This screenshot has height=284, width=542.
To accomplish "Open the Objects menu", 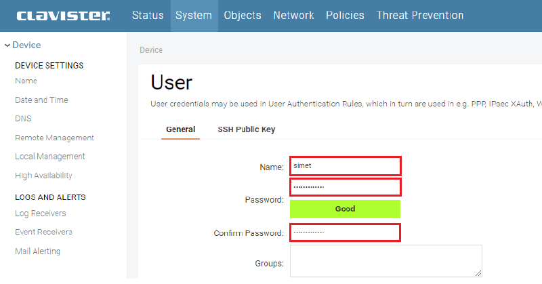I will tap(243, 16).
